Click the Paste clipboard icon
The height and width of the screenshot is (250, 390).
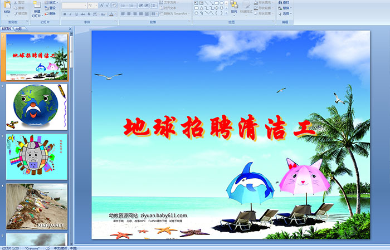[7, 4]
